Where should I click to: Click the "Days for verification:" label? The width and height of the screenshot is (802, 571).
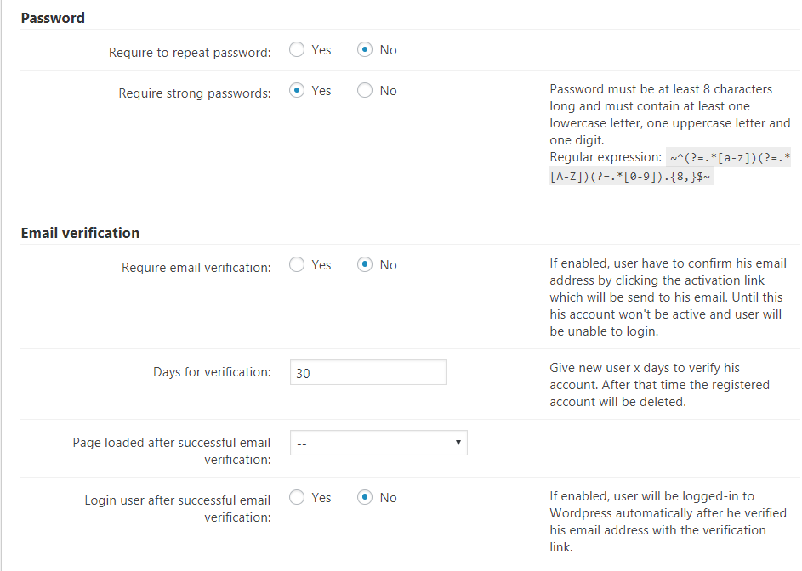click(212, 372)
